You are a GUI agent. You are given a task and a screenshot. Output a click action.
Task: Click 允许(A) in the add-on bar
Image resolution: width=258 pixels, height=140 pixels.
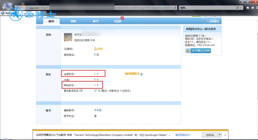pyautogui.click(x=210, y=135)
